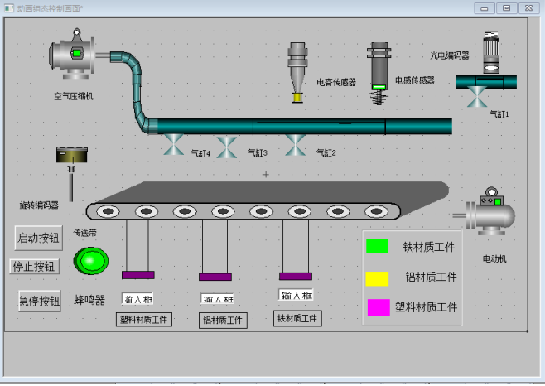Click the input box above 铁材质工件
Viewport: 545px width, 386px height.
tap(296, 295)
